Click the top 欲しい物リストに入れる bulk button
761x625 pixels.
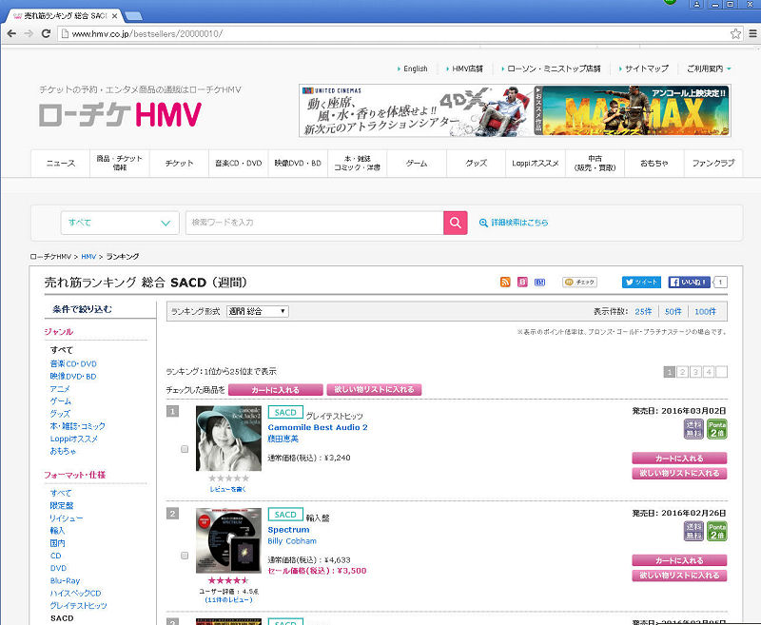[x=374, y=390]
